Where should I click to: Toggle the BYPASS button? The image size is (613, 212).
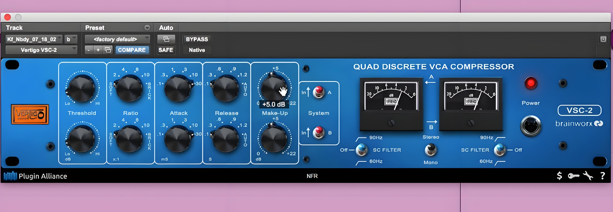(x=197, y=39)
